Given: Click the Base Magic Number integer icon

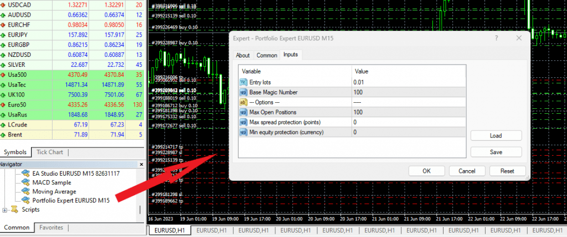Looking at the screenshot, I should point(244,92).
